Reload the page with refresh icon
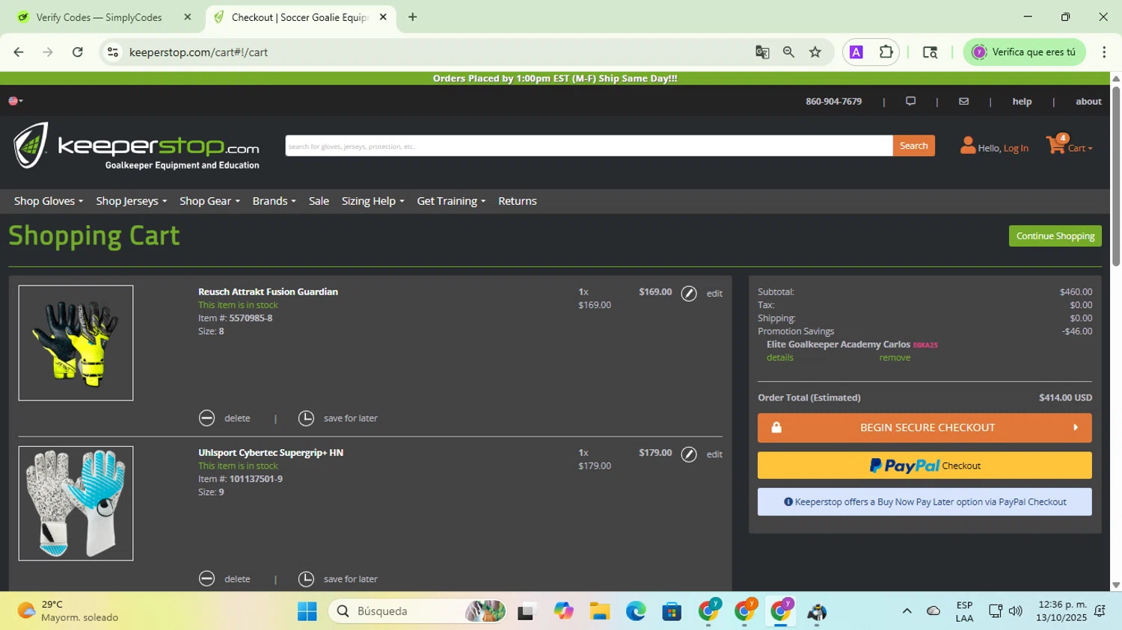The image size is (1122, 630). tap(78, 52)
